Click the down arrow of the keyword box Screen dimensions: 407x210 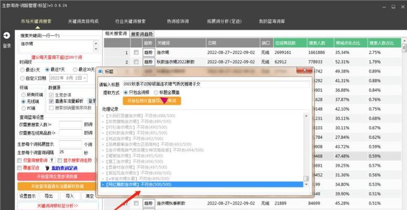pyautogui.click(x=96, y=49)
